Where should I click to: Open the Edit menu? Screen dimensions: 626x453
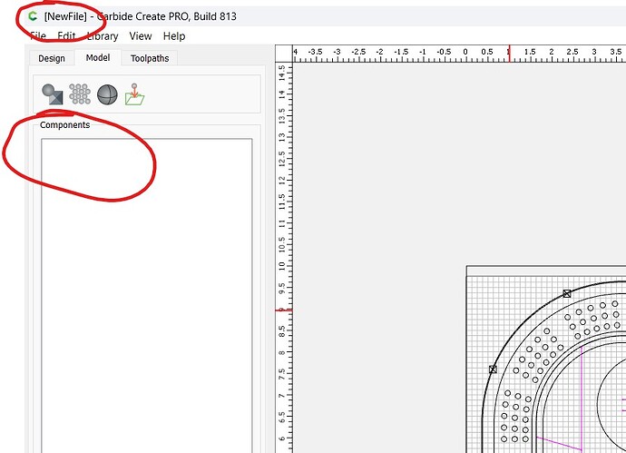66,36
